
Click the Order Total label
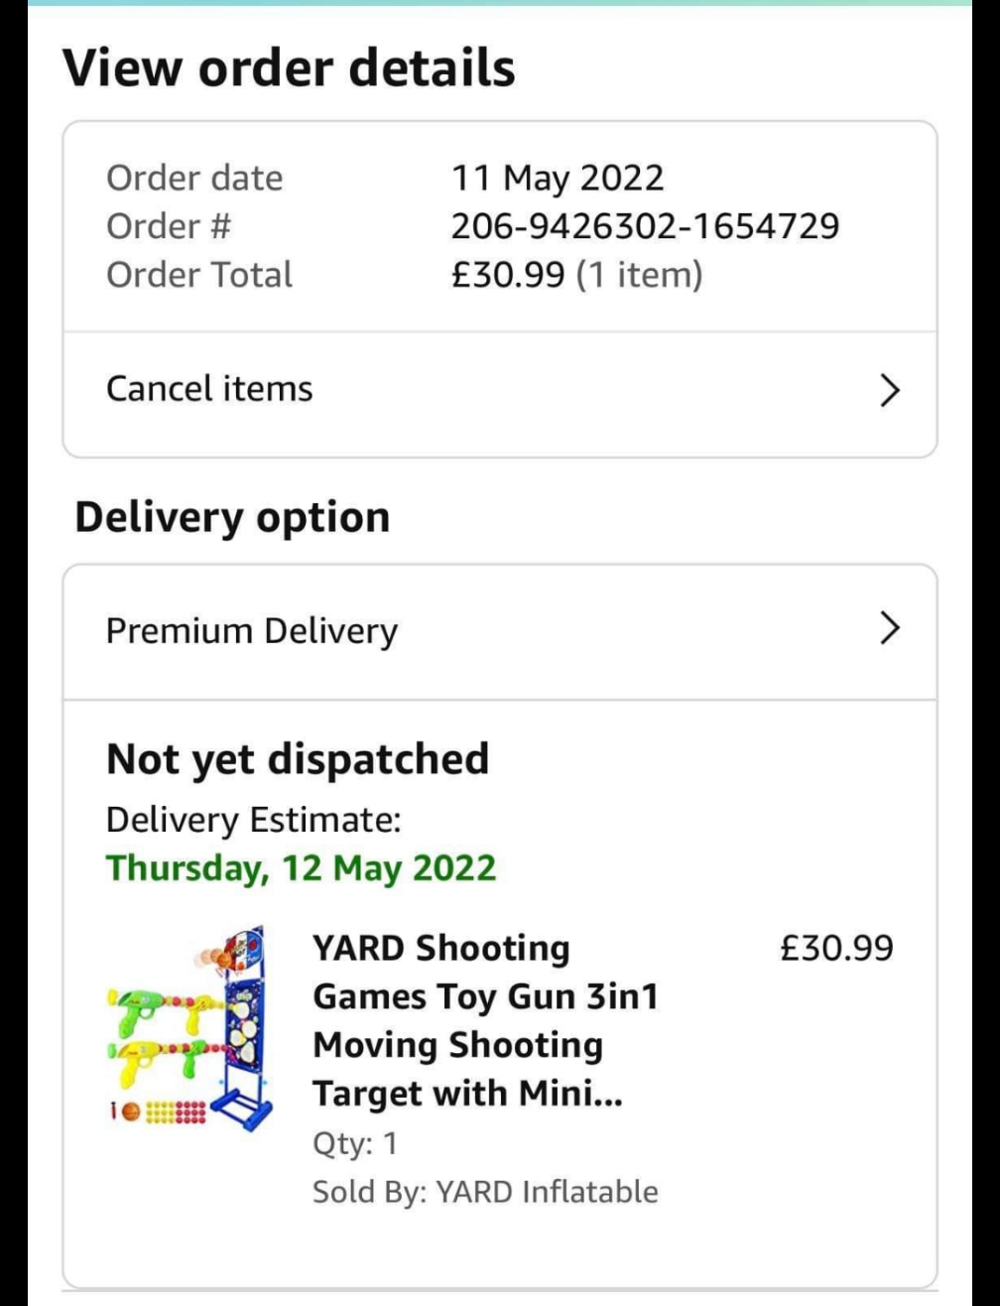point(199,275)
